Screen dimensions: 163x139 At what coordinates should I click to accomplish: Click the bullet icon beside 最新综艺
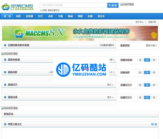[x=5, y=85]
